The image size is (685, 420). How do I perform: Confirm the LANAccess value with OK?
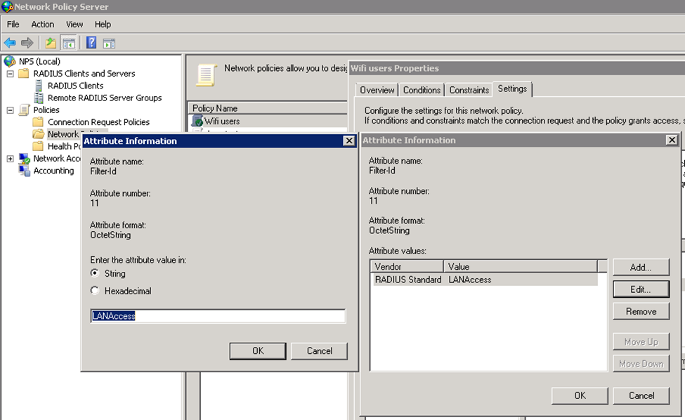(258, 351)
